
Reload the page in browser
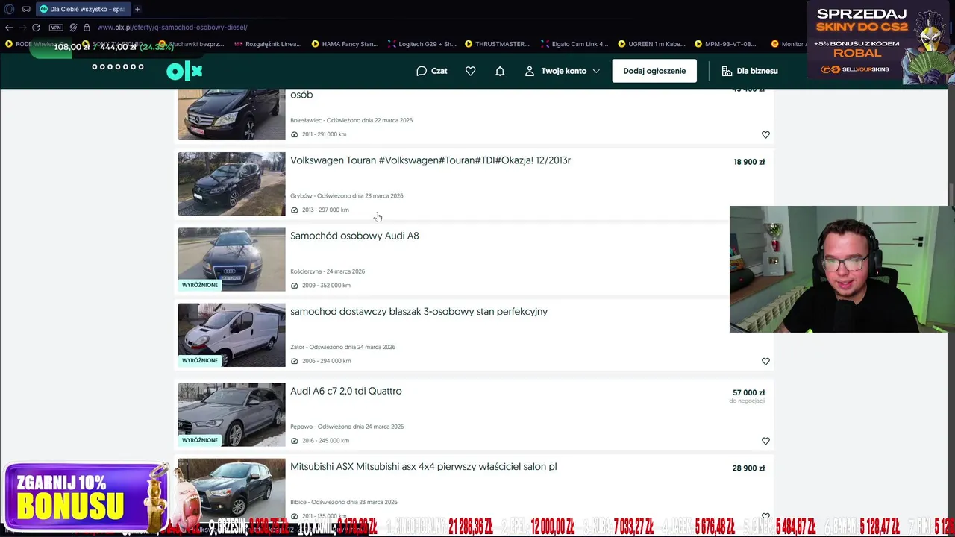coord(36,27)
